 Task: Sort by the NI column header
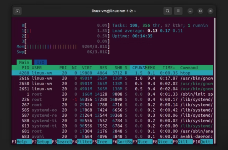coord(74,68)
